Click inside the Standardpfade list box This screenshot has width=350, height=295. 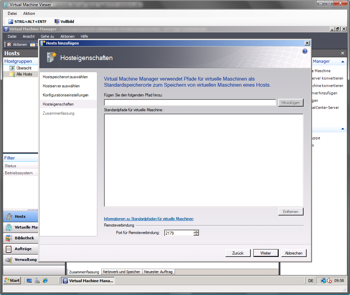tap(204, 160)
